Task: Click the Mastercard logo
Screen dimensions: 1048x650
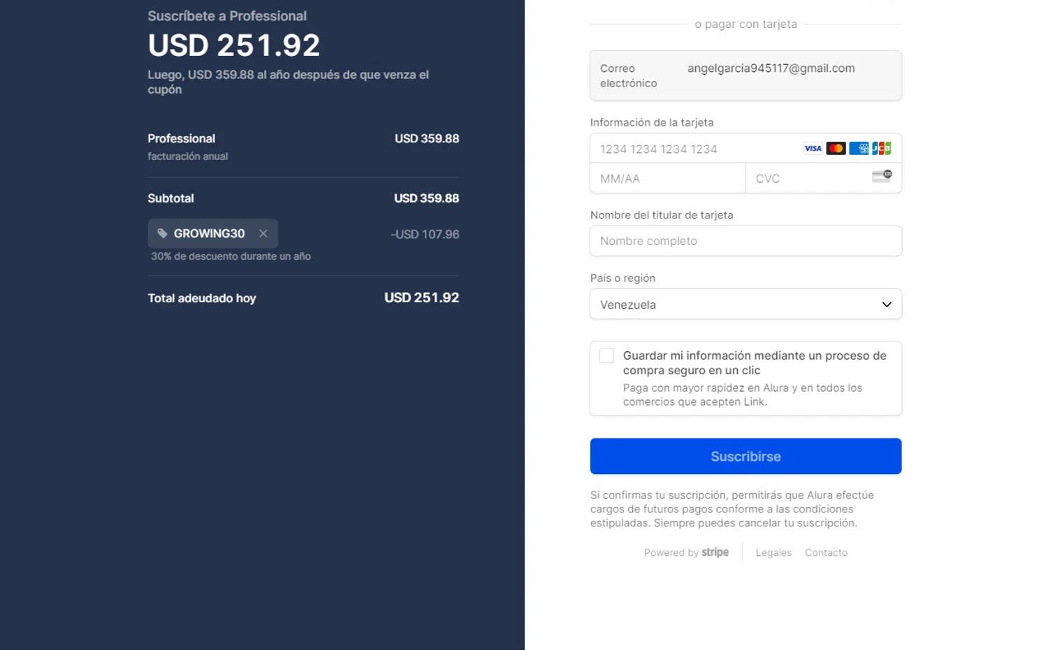Action: coord(836,148)
